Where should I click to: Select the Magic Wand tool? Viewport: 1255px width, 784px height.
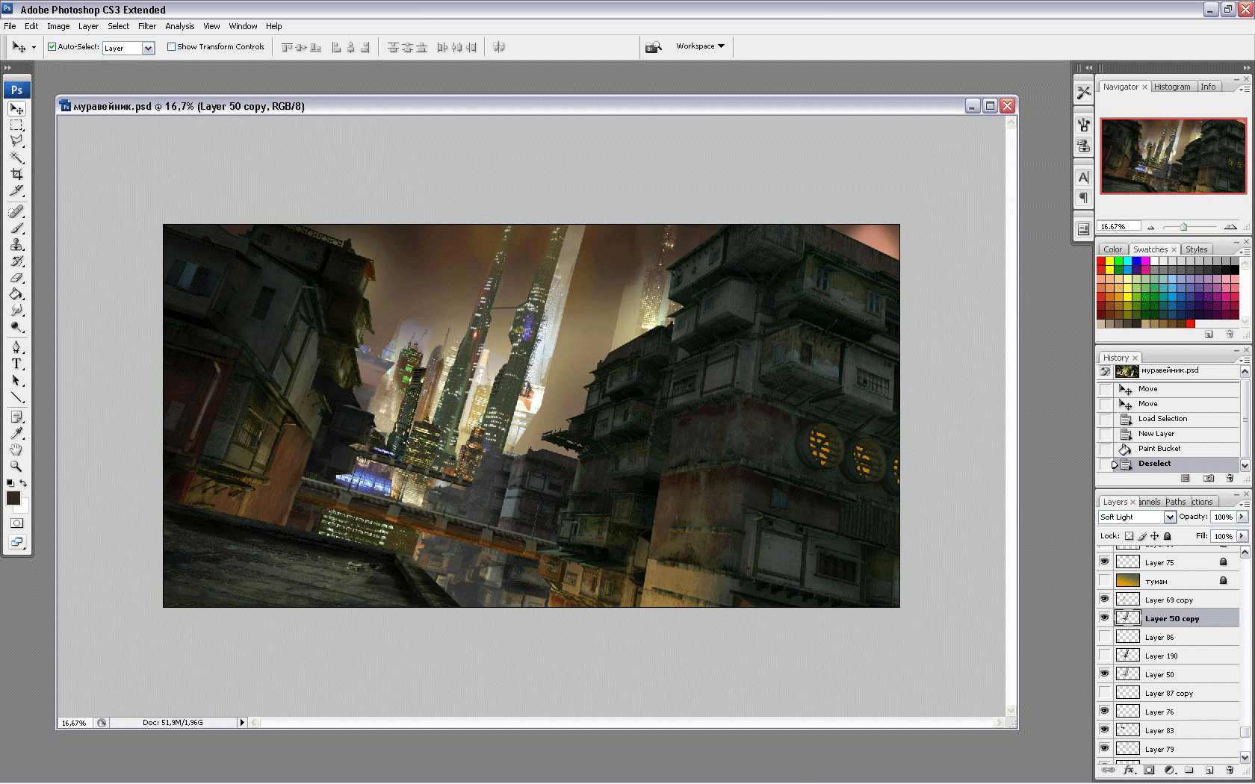click(16, 158)
